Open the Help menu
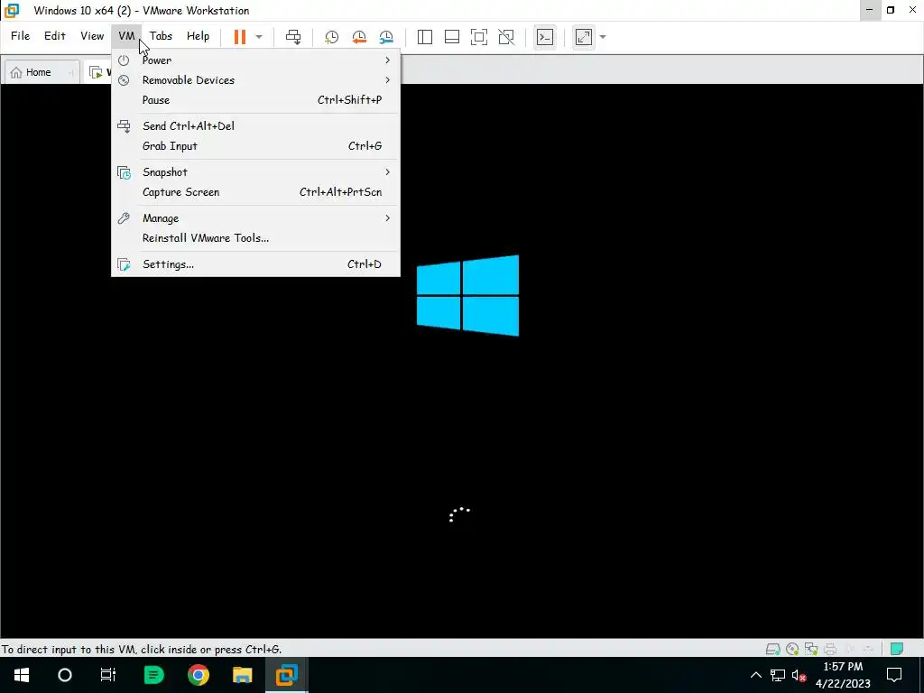 tap(198, 36)
